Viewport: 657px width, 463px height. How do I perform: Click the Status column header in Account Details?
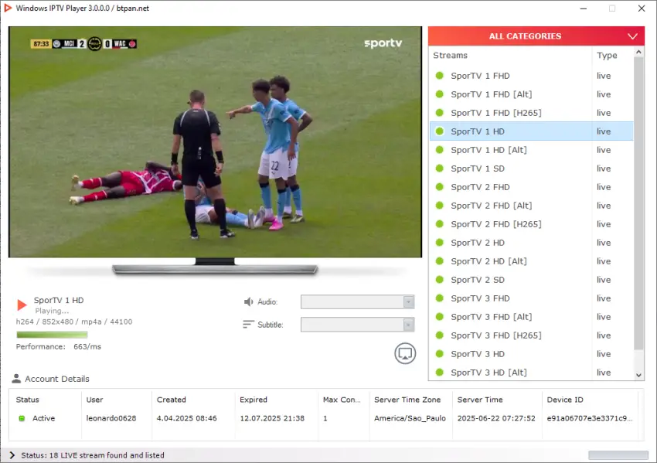(46, 400)
